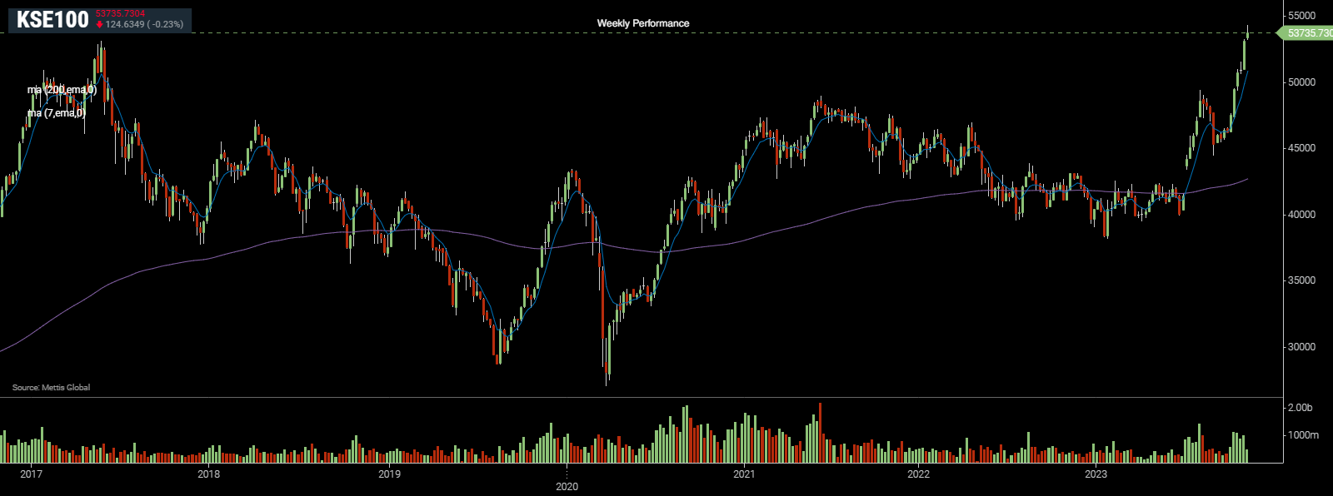The height and width of the screenshot is (496, 1333).
Task: Click the 45000 price axis label
Action: click(1301, 148)
